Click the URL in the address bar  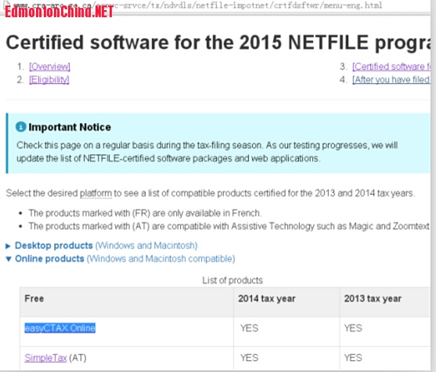197,5
